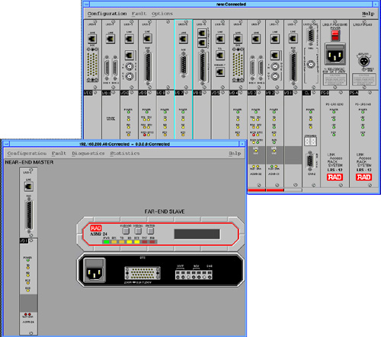Open Configuration menu in the rack window

(x=107, y=14)
